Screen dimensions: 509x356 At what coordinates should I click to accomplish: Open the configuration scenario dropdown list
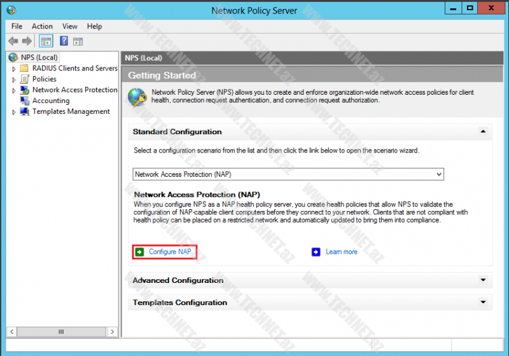[438, 174]
